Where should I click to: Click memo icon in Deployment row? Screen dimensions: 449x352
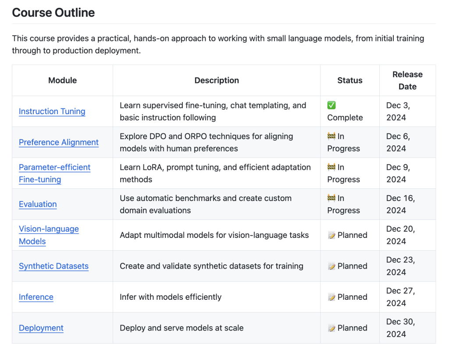(x=331, y=328)
